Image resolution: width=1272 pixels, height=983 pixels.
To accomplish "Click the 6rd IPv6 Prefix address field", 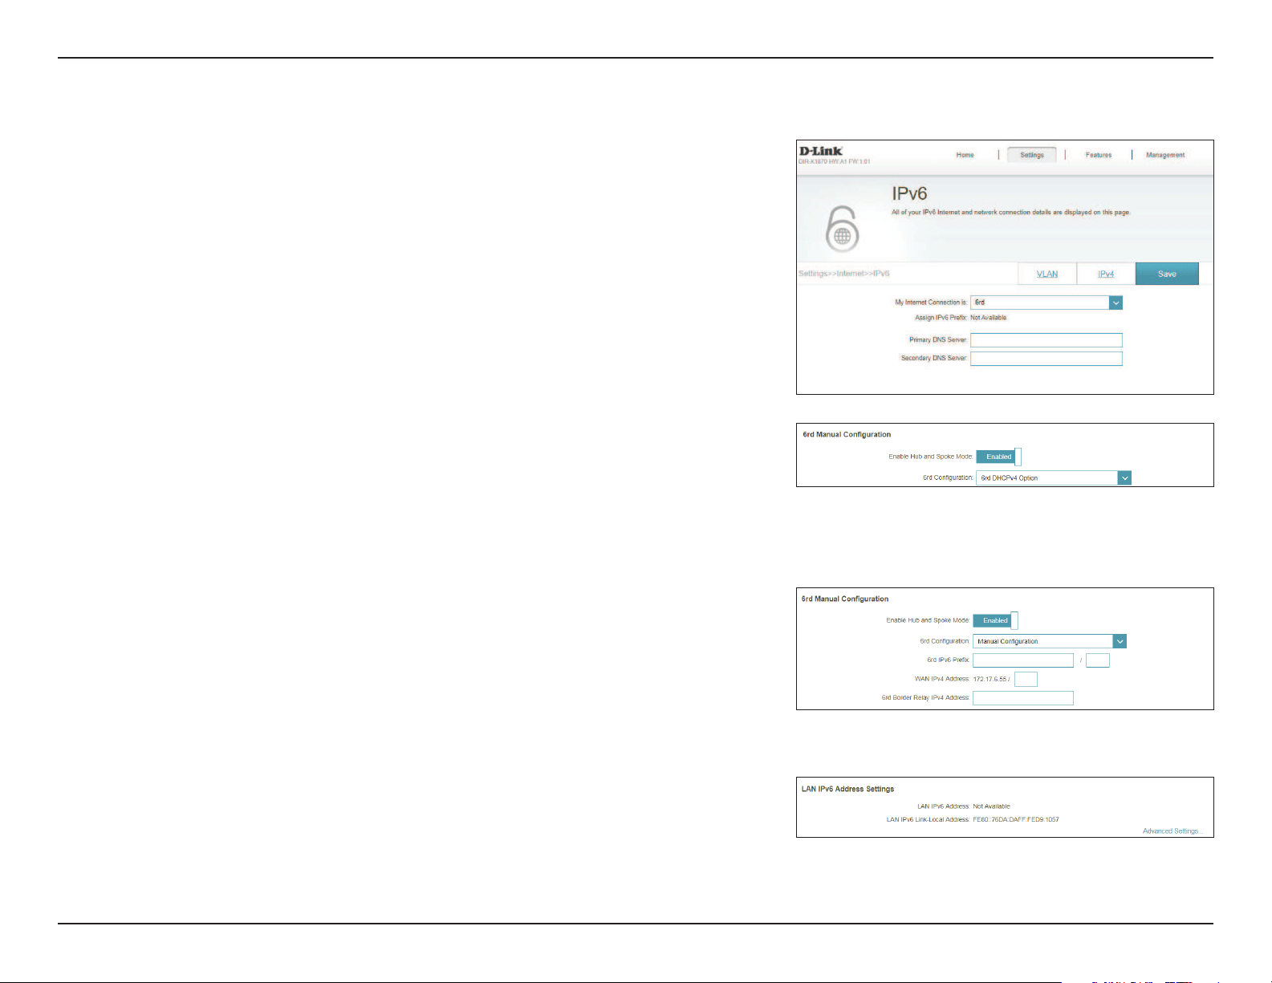I will [x=1023, y=660].
